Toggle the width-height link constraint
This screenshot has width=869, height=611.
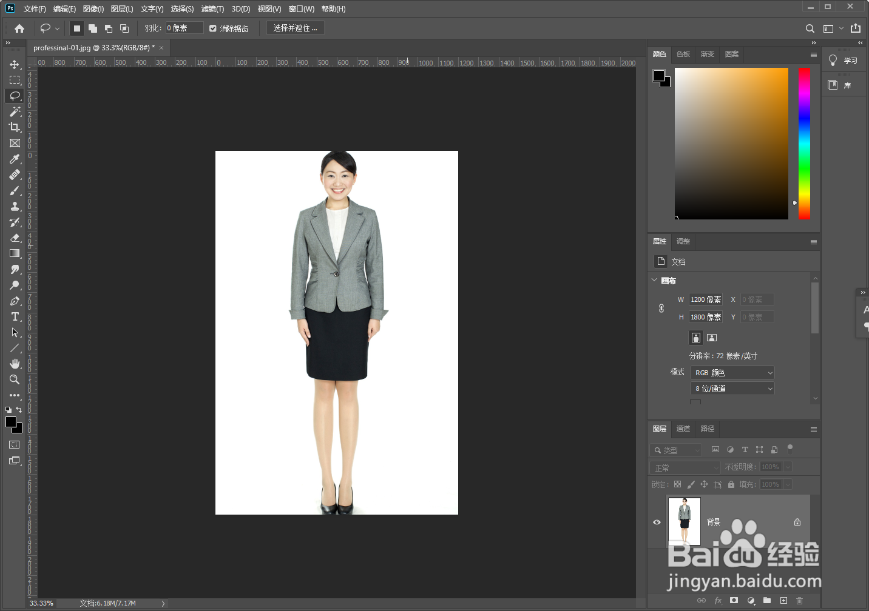[661, 308]
